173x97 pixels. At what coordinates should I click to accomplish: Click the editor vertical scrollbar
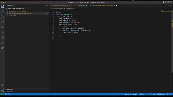[172, 41]
